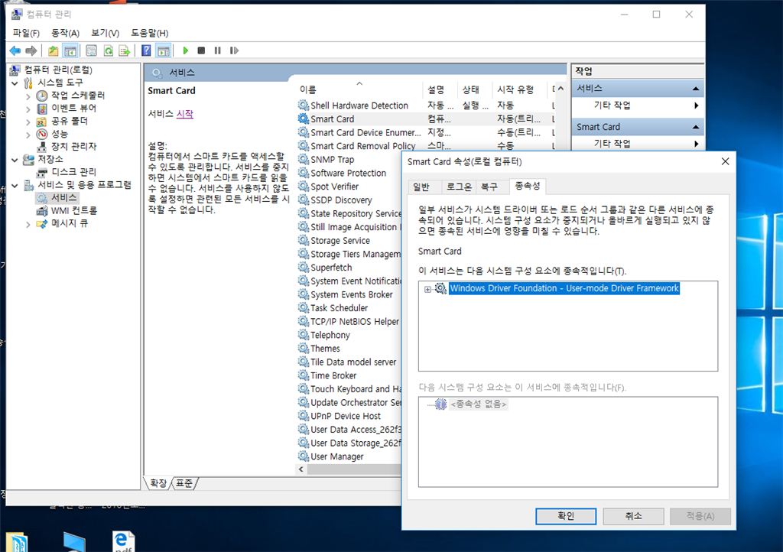Switch to the 로그온 tab
This screenshot has width=783, height=552.
459,187
